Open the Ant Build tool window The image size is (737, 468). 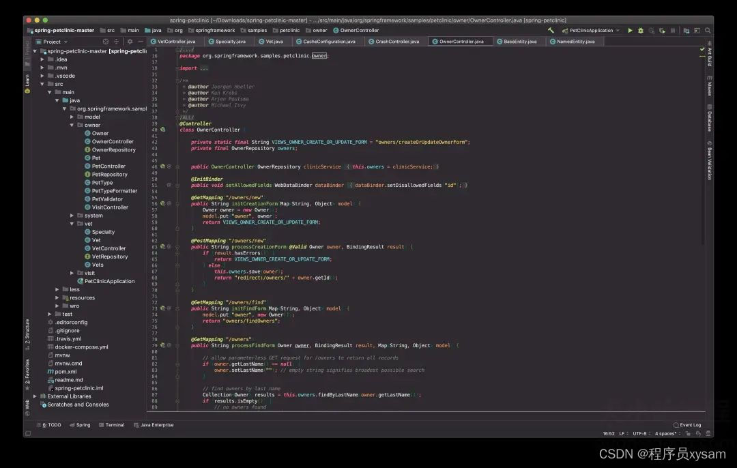(709, 55)
